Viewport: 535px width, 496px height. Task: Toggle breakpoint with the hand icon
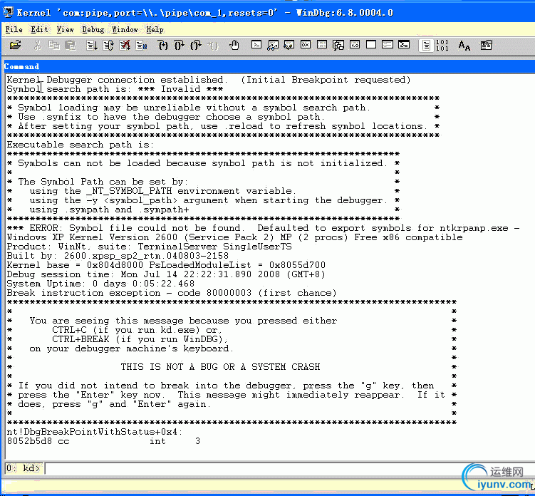tap(234, 45)
